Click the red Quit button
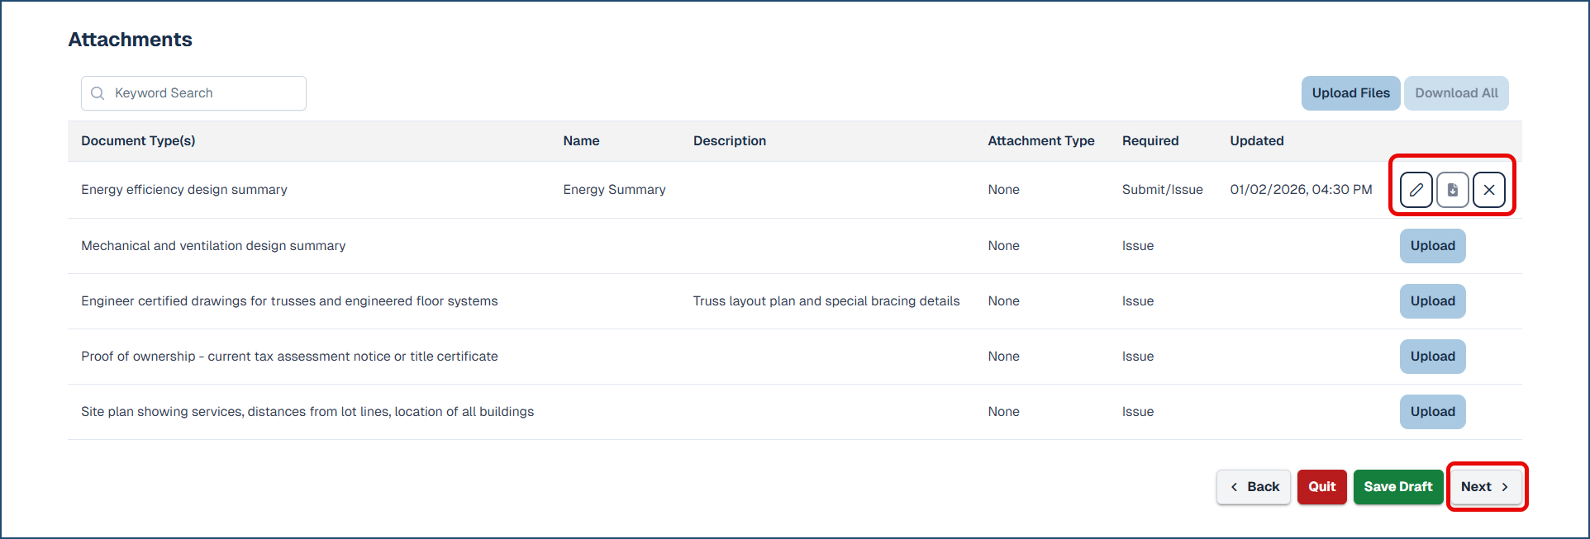This screenshot has width=1590, height=539. coord(1321,487)
